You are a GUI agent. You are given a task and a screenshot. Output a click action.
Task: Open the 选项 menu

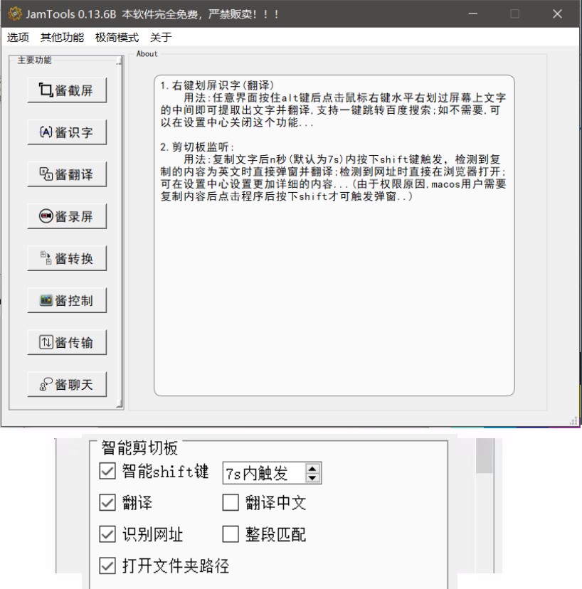(x=18, y=37)
